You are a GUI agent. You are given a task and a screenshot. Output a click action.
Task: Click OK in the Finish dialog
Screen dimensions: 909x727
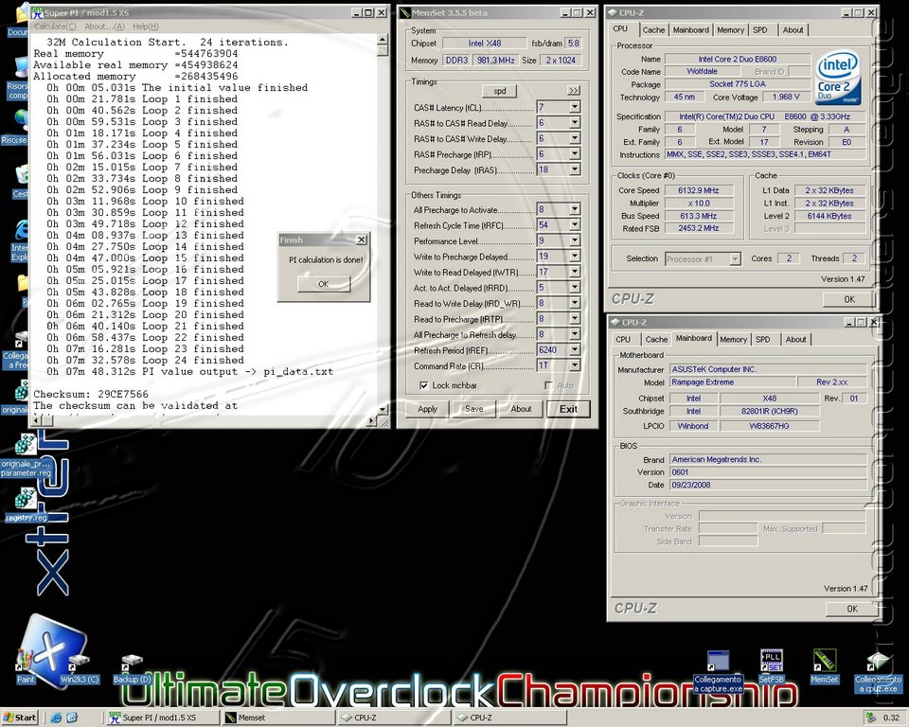pos(324,284)
